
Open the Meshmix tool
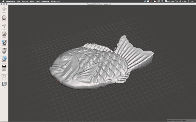4,18
